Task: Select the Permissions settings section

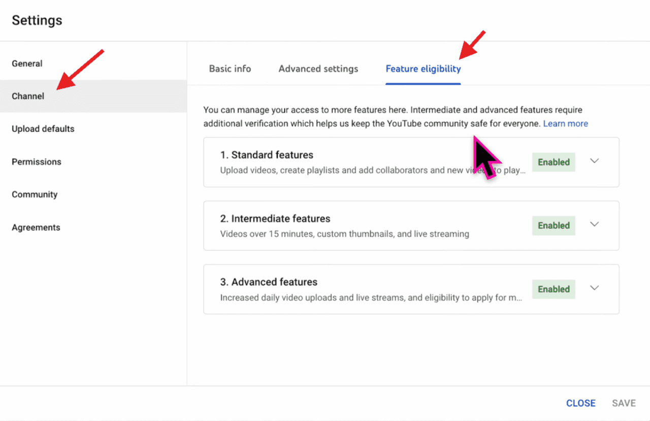Action: [x=36, y=161]
